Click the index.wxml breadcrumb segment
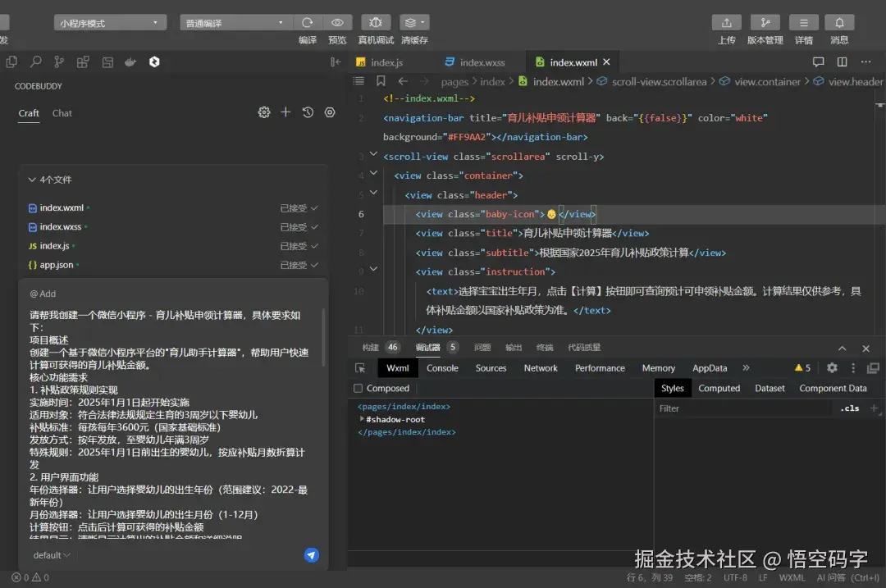 pyautogui.click(x=559, y=82)
